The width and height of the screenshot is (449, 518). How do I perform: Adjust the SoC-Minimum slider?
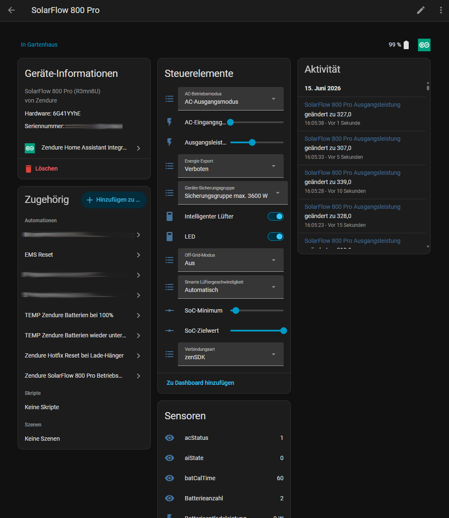tap(257, 310)
